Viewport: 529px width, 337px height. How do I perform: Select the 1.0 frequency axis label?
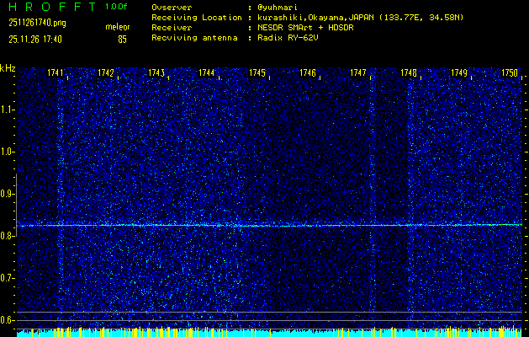8,152
